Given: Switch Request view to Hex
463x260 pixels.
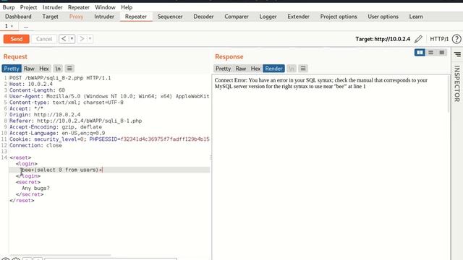Looking at the screenshot, I should 44,69.
